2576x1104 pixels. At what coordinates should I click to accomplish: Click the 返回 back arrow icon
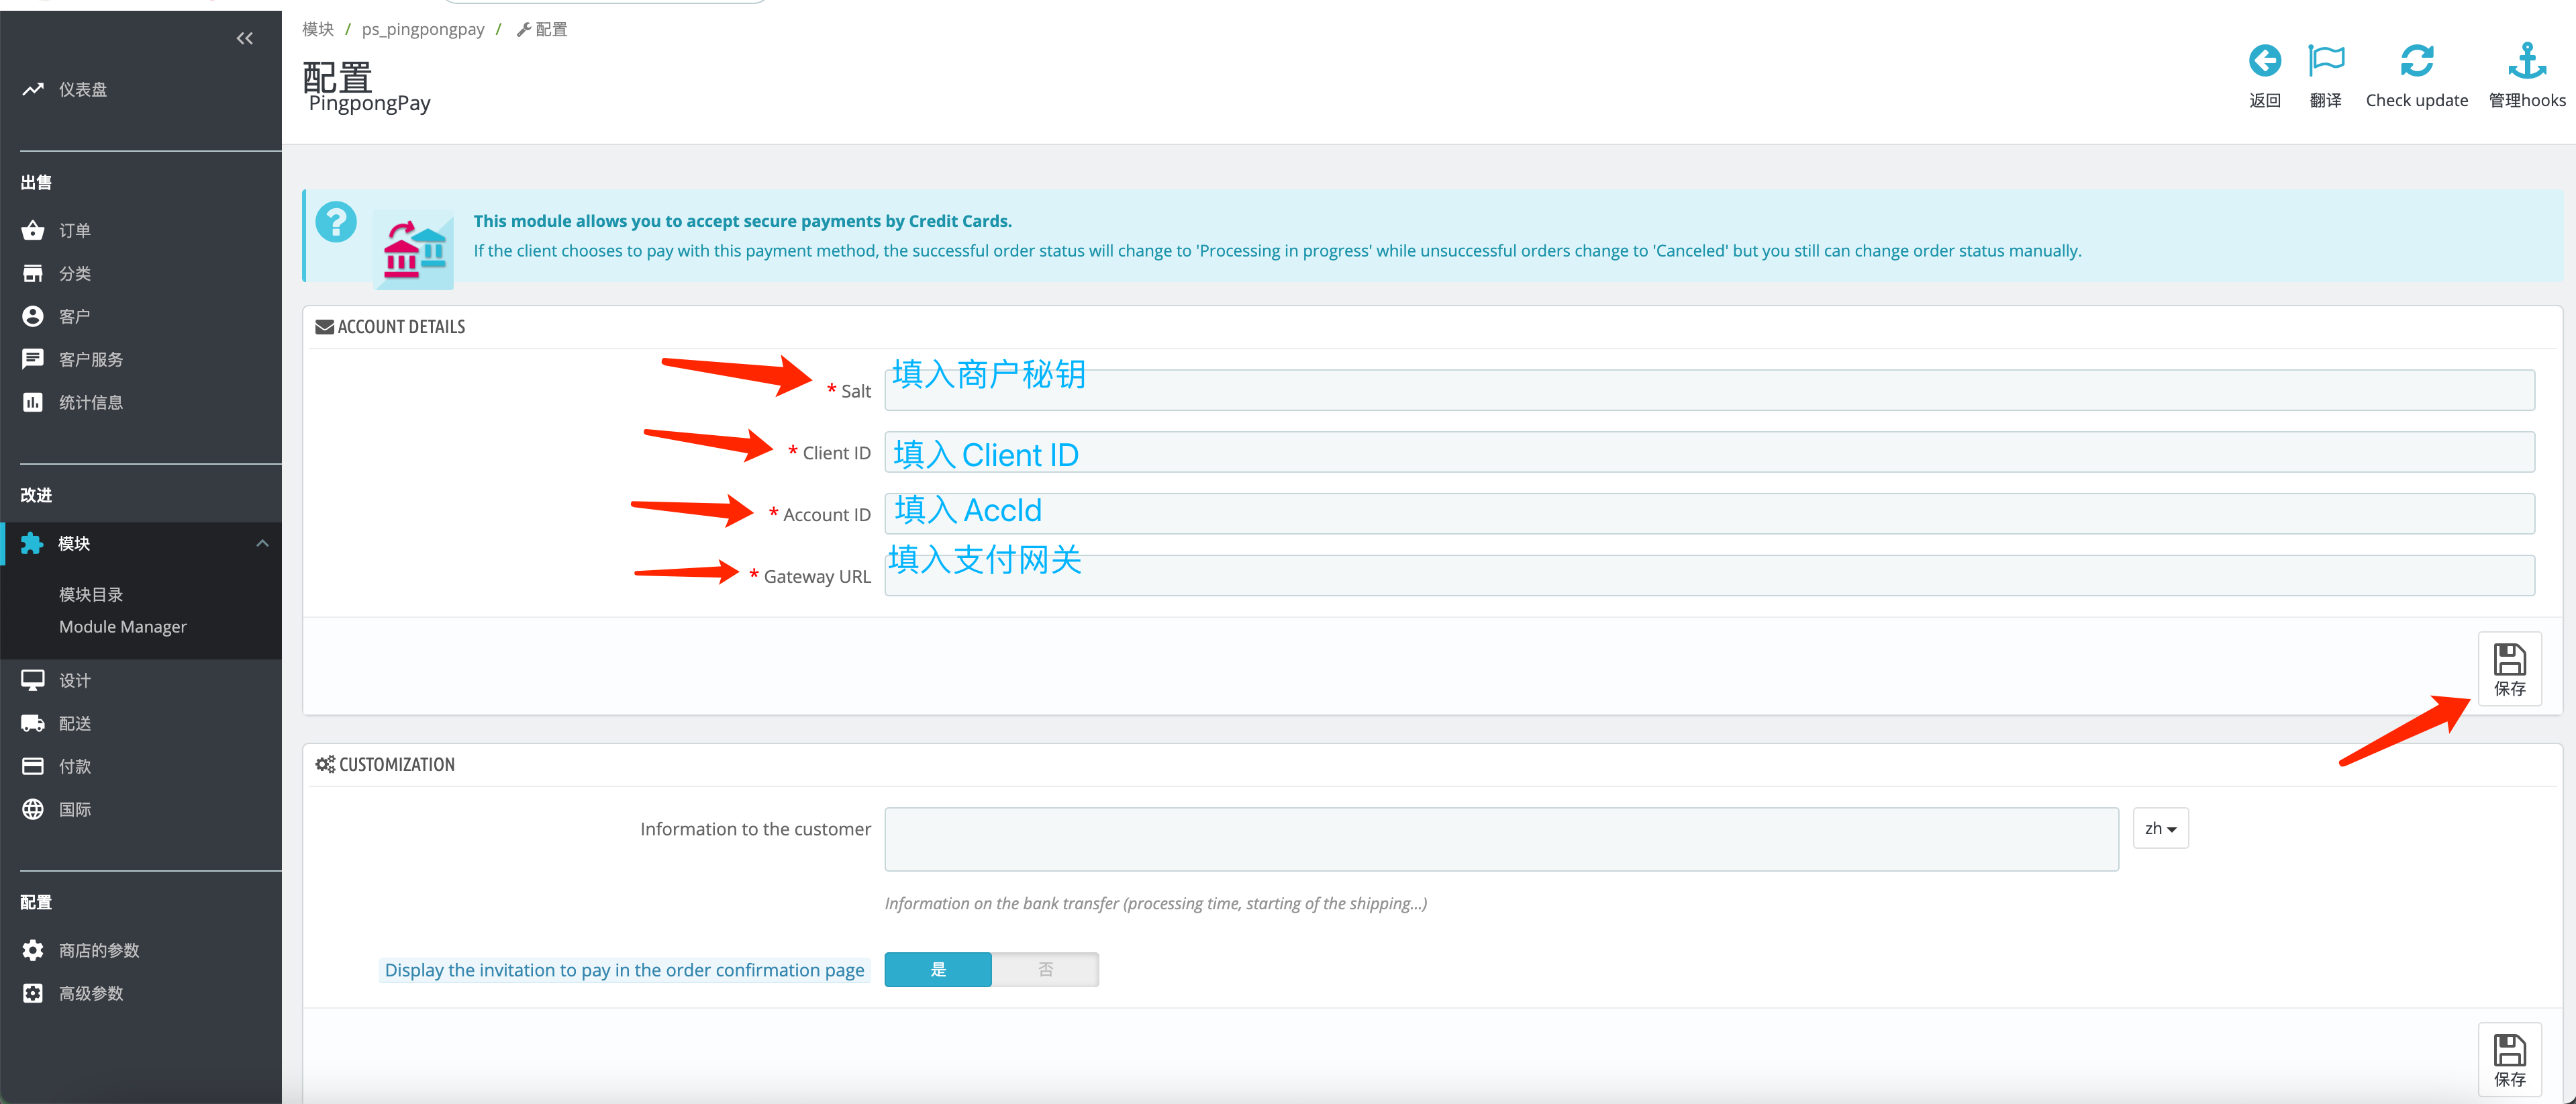[2264, 61]
